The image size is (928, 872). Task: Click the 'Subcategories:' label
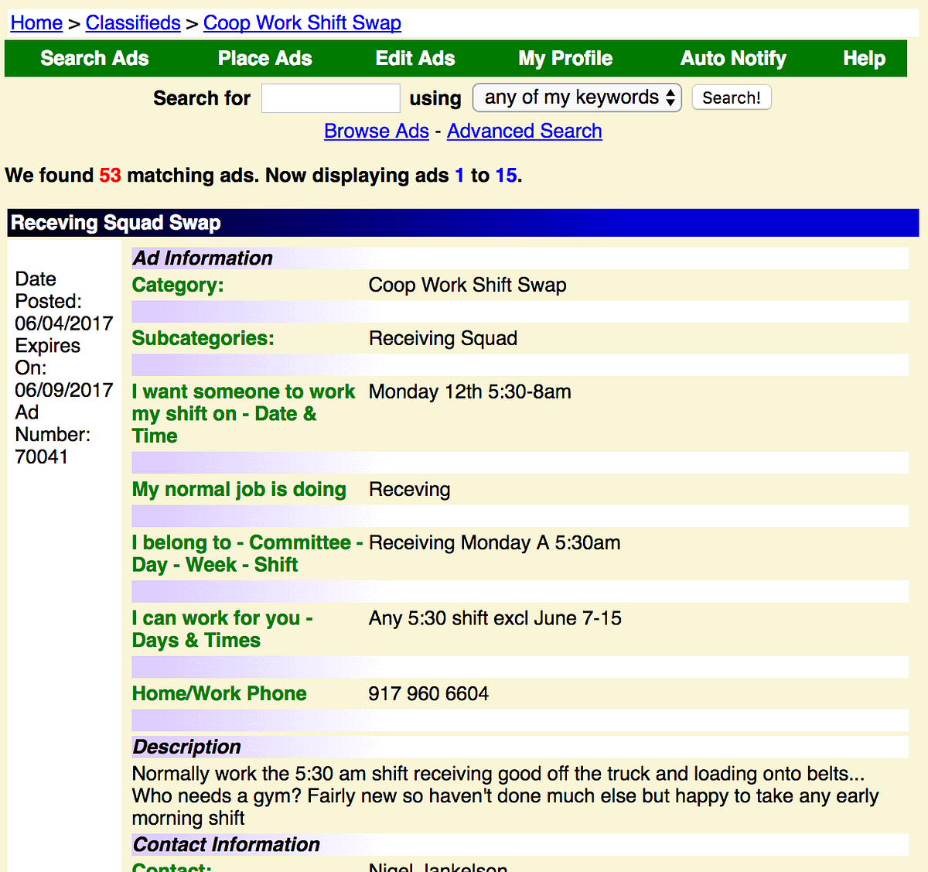click(203, 338)
